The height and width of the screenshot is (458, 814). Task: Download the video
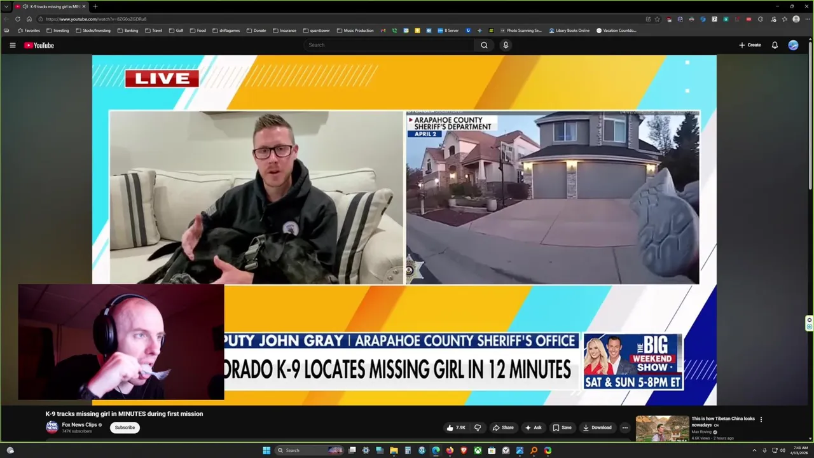[597, 427]
